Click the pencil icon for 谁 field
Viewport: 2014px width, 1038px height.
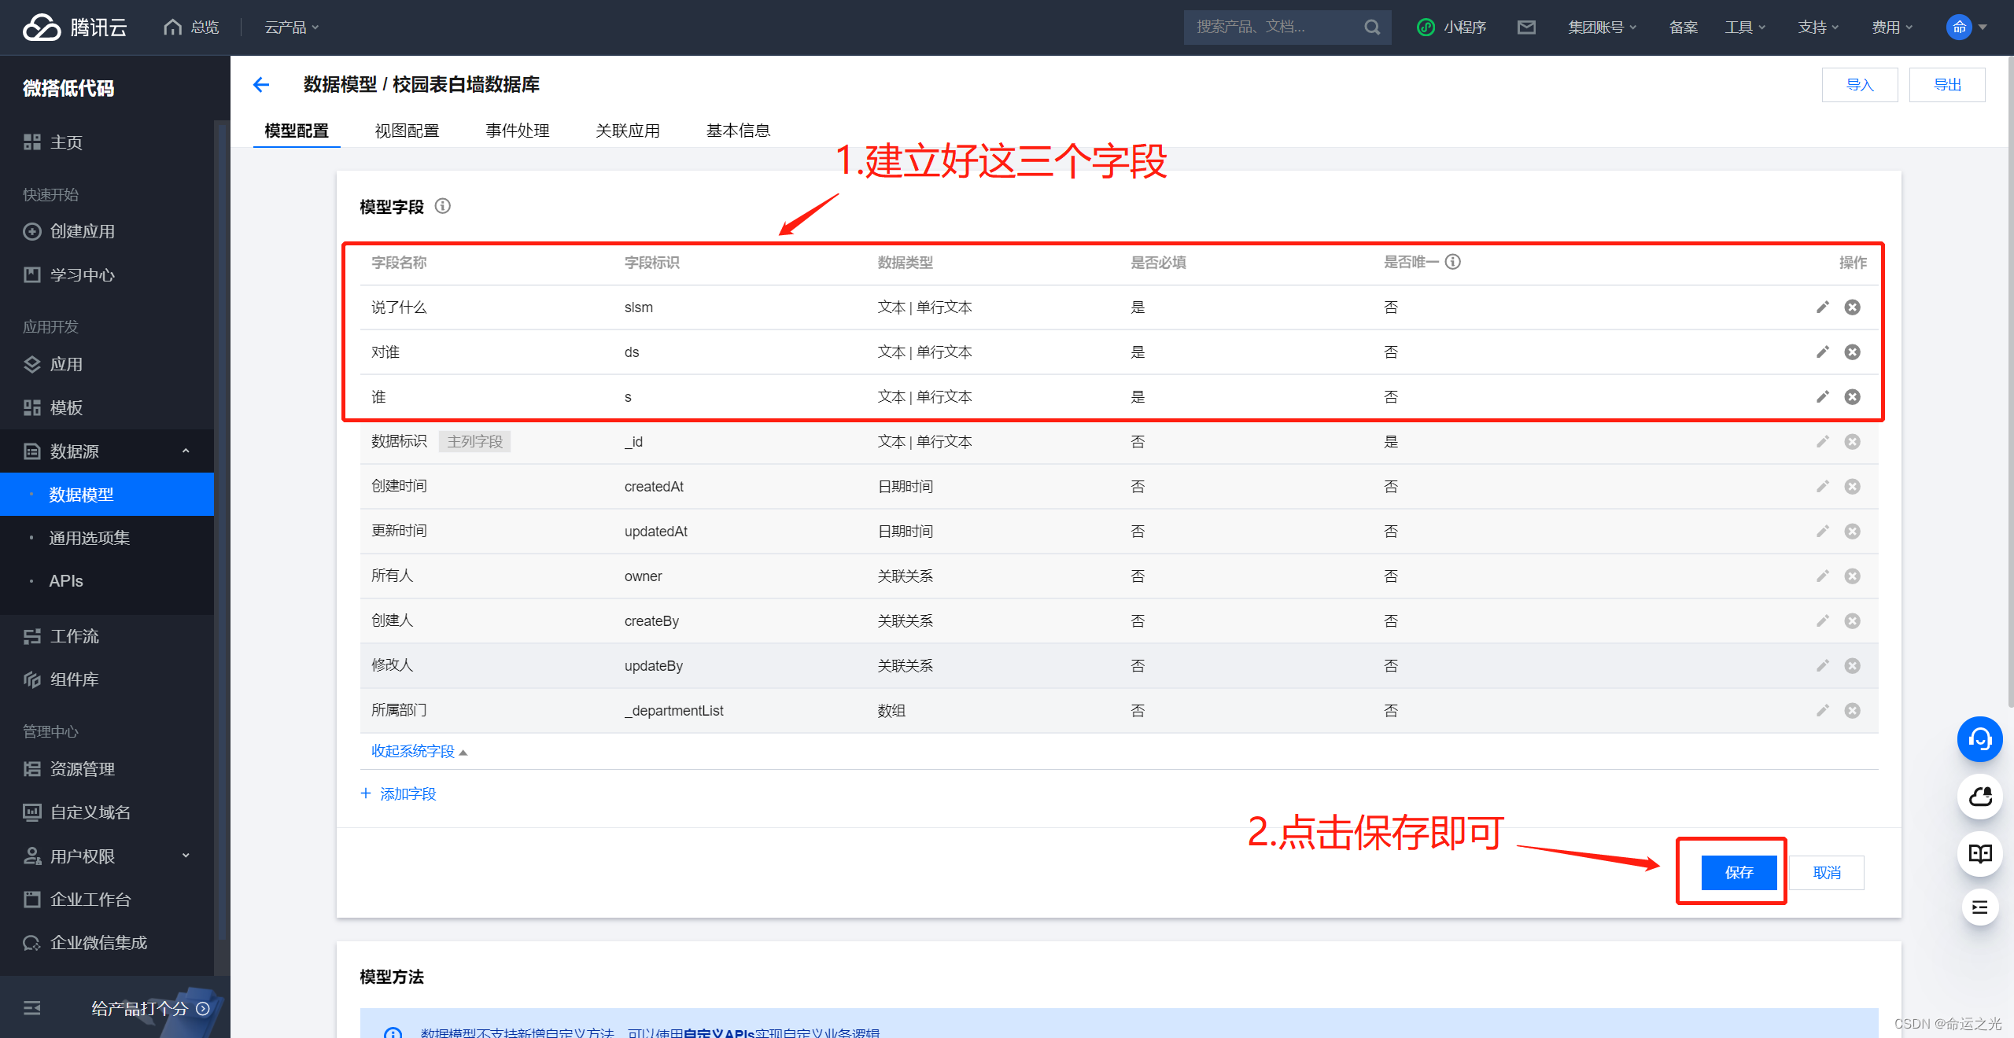1822,396
